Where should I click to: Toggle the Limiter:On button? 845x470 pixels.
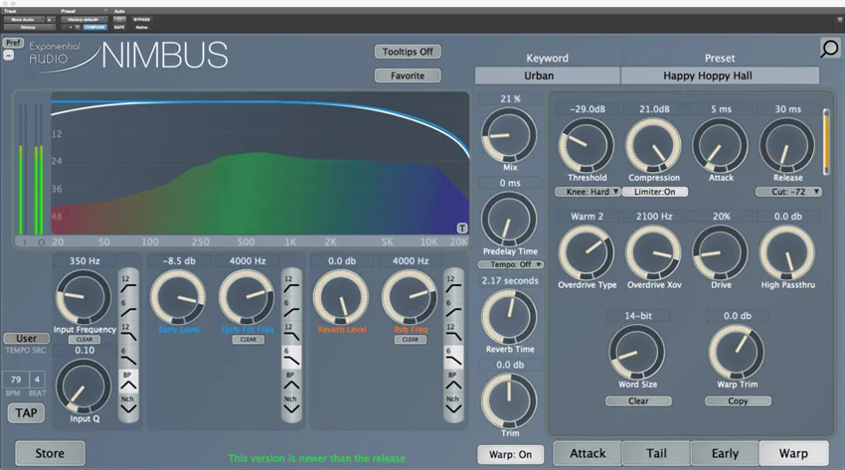point(654,192)
